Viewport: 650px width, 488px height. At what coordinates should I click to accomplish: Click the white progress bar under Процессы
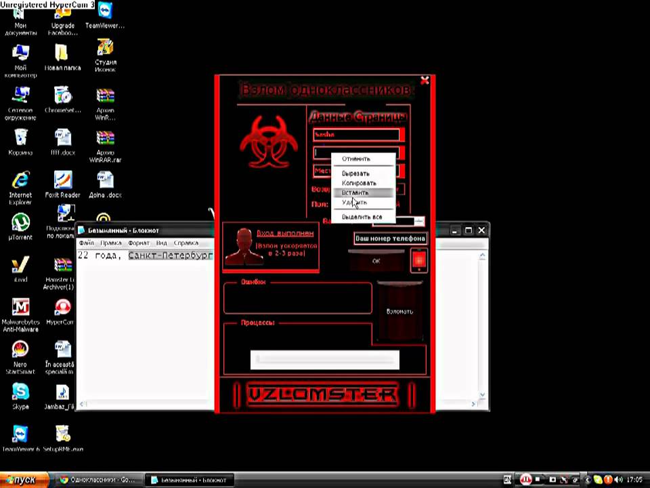324,360
